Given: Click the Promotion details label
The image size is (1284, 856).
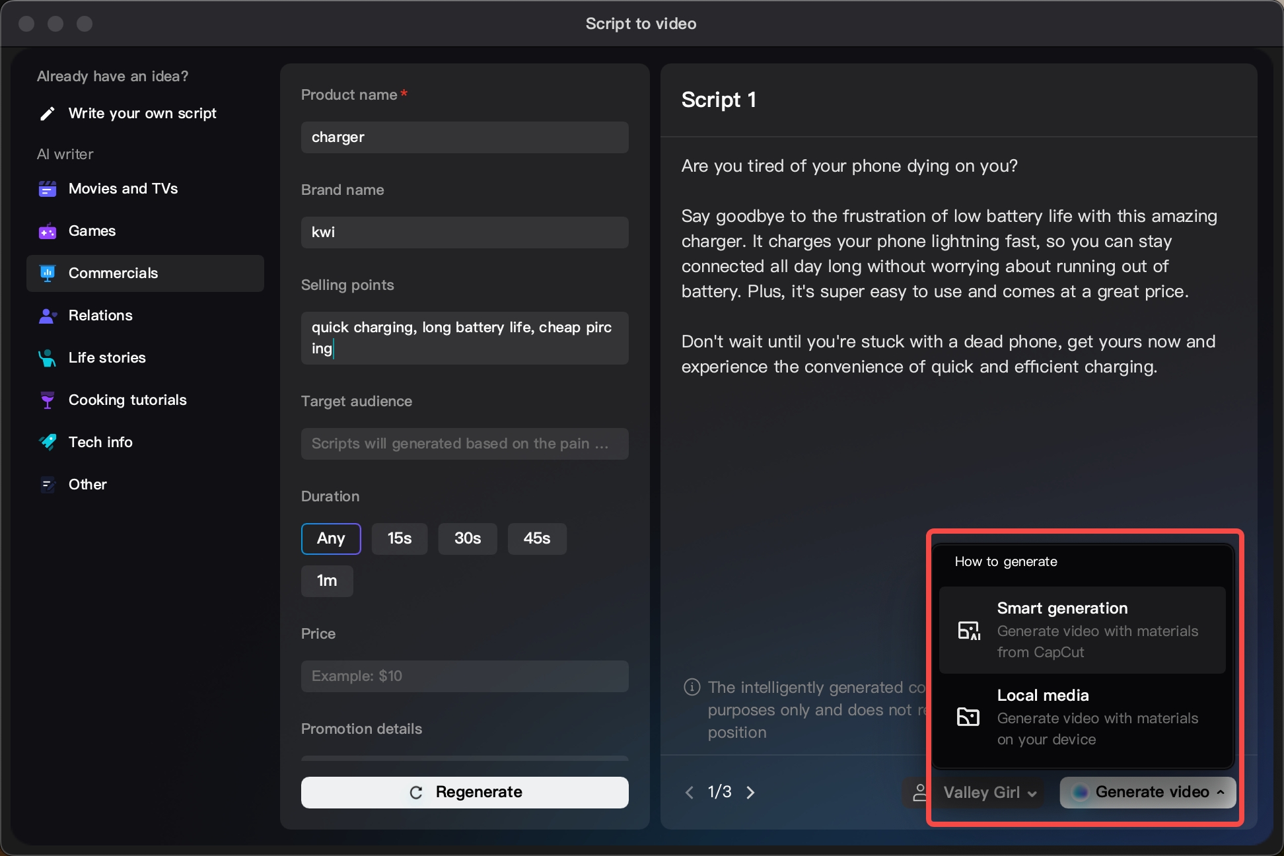Looking at the screenshot, I should [x=361, y=729].
